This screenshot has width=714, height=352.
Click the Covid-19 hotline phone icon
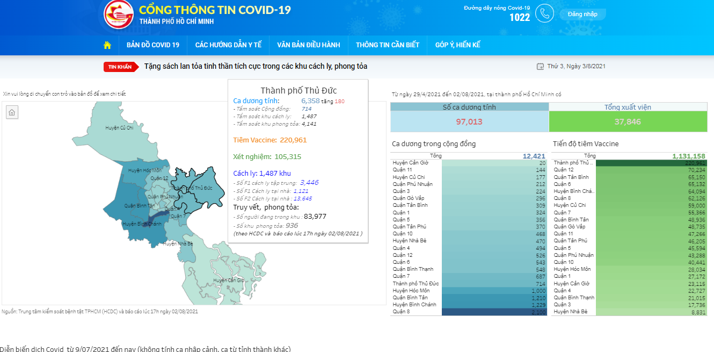coord(544,13)
